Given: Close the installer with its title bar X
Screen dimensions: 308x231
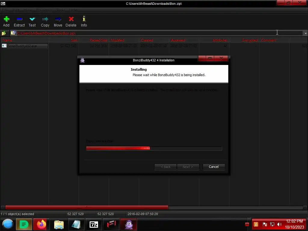Looking at the screenshot, I should pos(221,58).
